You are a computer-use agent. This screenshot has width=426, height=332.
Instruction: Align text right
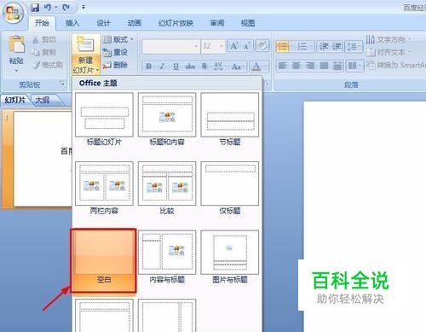(x=309, y=66)
